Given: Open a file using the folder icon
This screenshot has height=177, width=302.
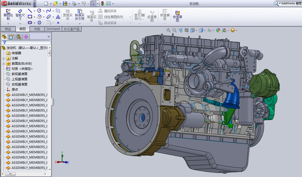Looking at the screenshot, I should [55, 3].
